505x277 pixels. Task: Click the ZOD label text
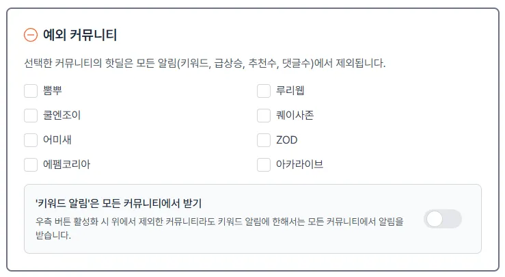click(286, 140)
